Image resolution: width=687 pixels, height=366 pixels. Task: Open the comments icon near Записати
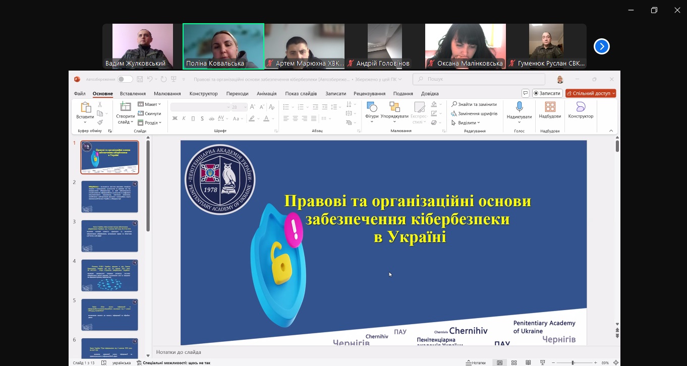tap(525, 93)
